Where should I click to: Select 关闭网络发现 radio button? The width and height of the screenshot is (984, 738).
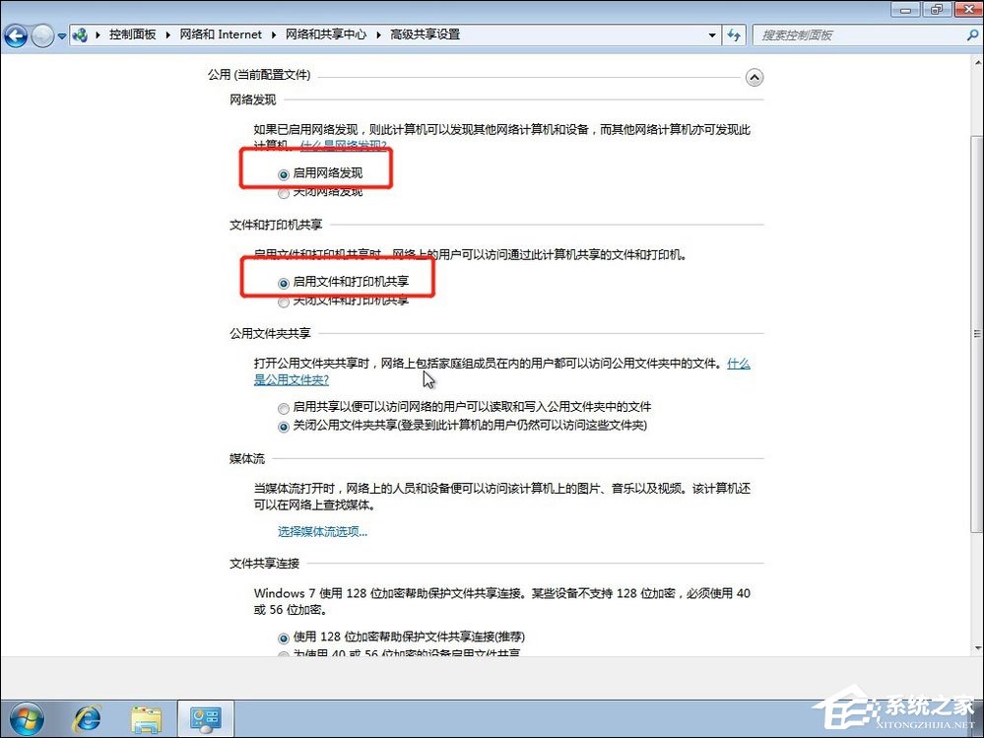point(284,192)
